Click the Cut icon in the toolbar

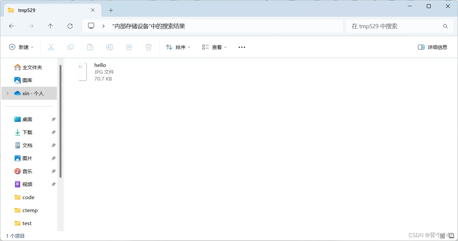point(51,47)
